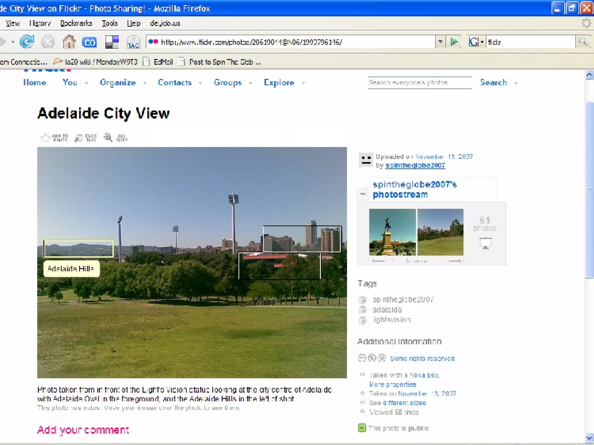Click the green Go arrow beside URL
Image resolution: width=594 pixels, height=445 pixels.
[x=454, y=42]
